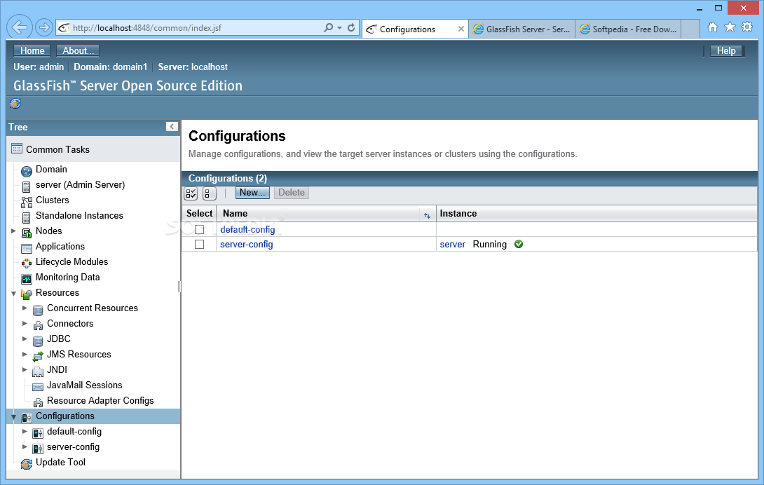Open a new blank browser tab
This screenshot has width=764, height=485.
690,29
